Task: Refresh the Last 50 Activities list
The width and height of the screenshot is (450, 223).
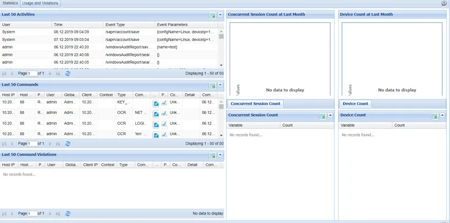Action: point(68,74)
